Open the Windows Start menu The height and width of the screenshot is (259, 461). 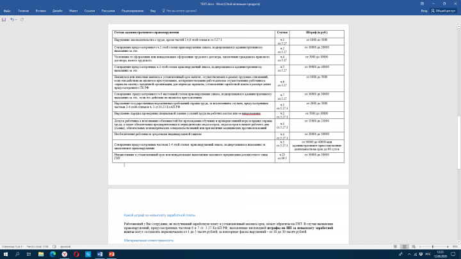coord(5,255)
